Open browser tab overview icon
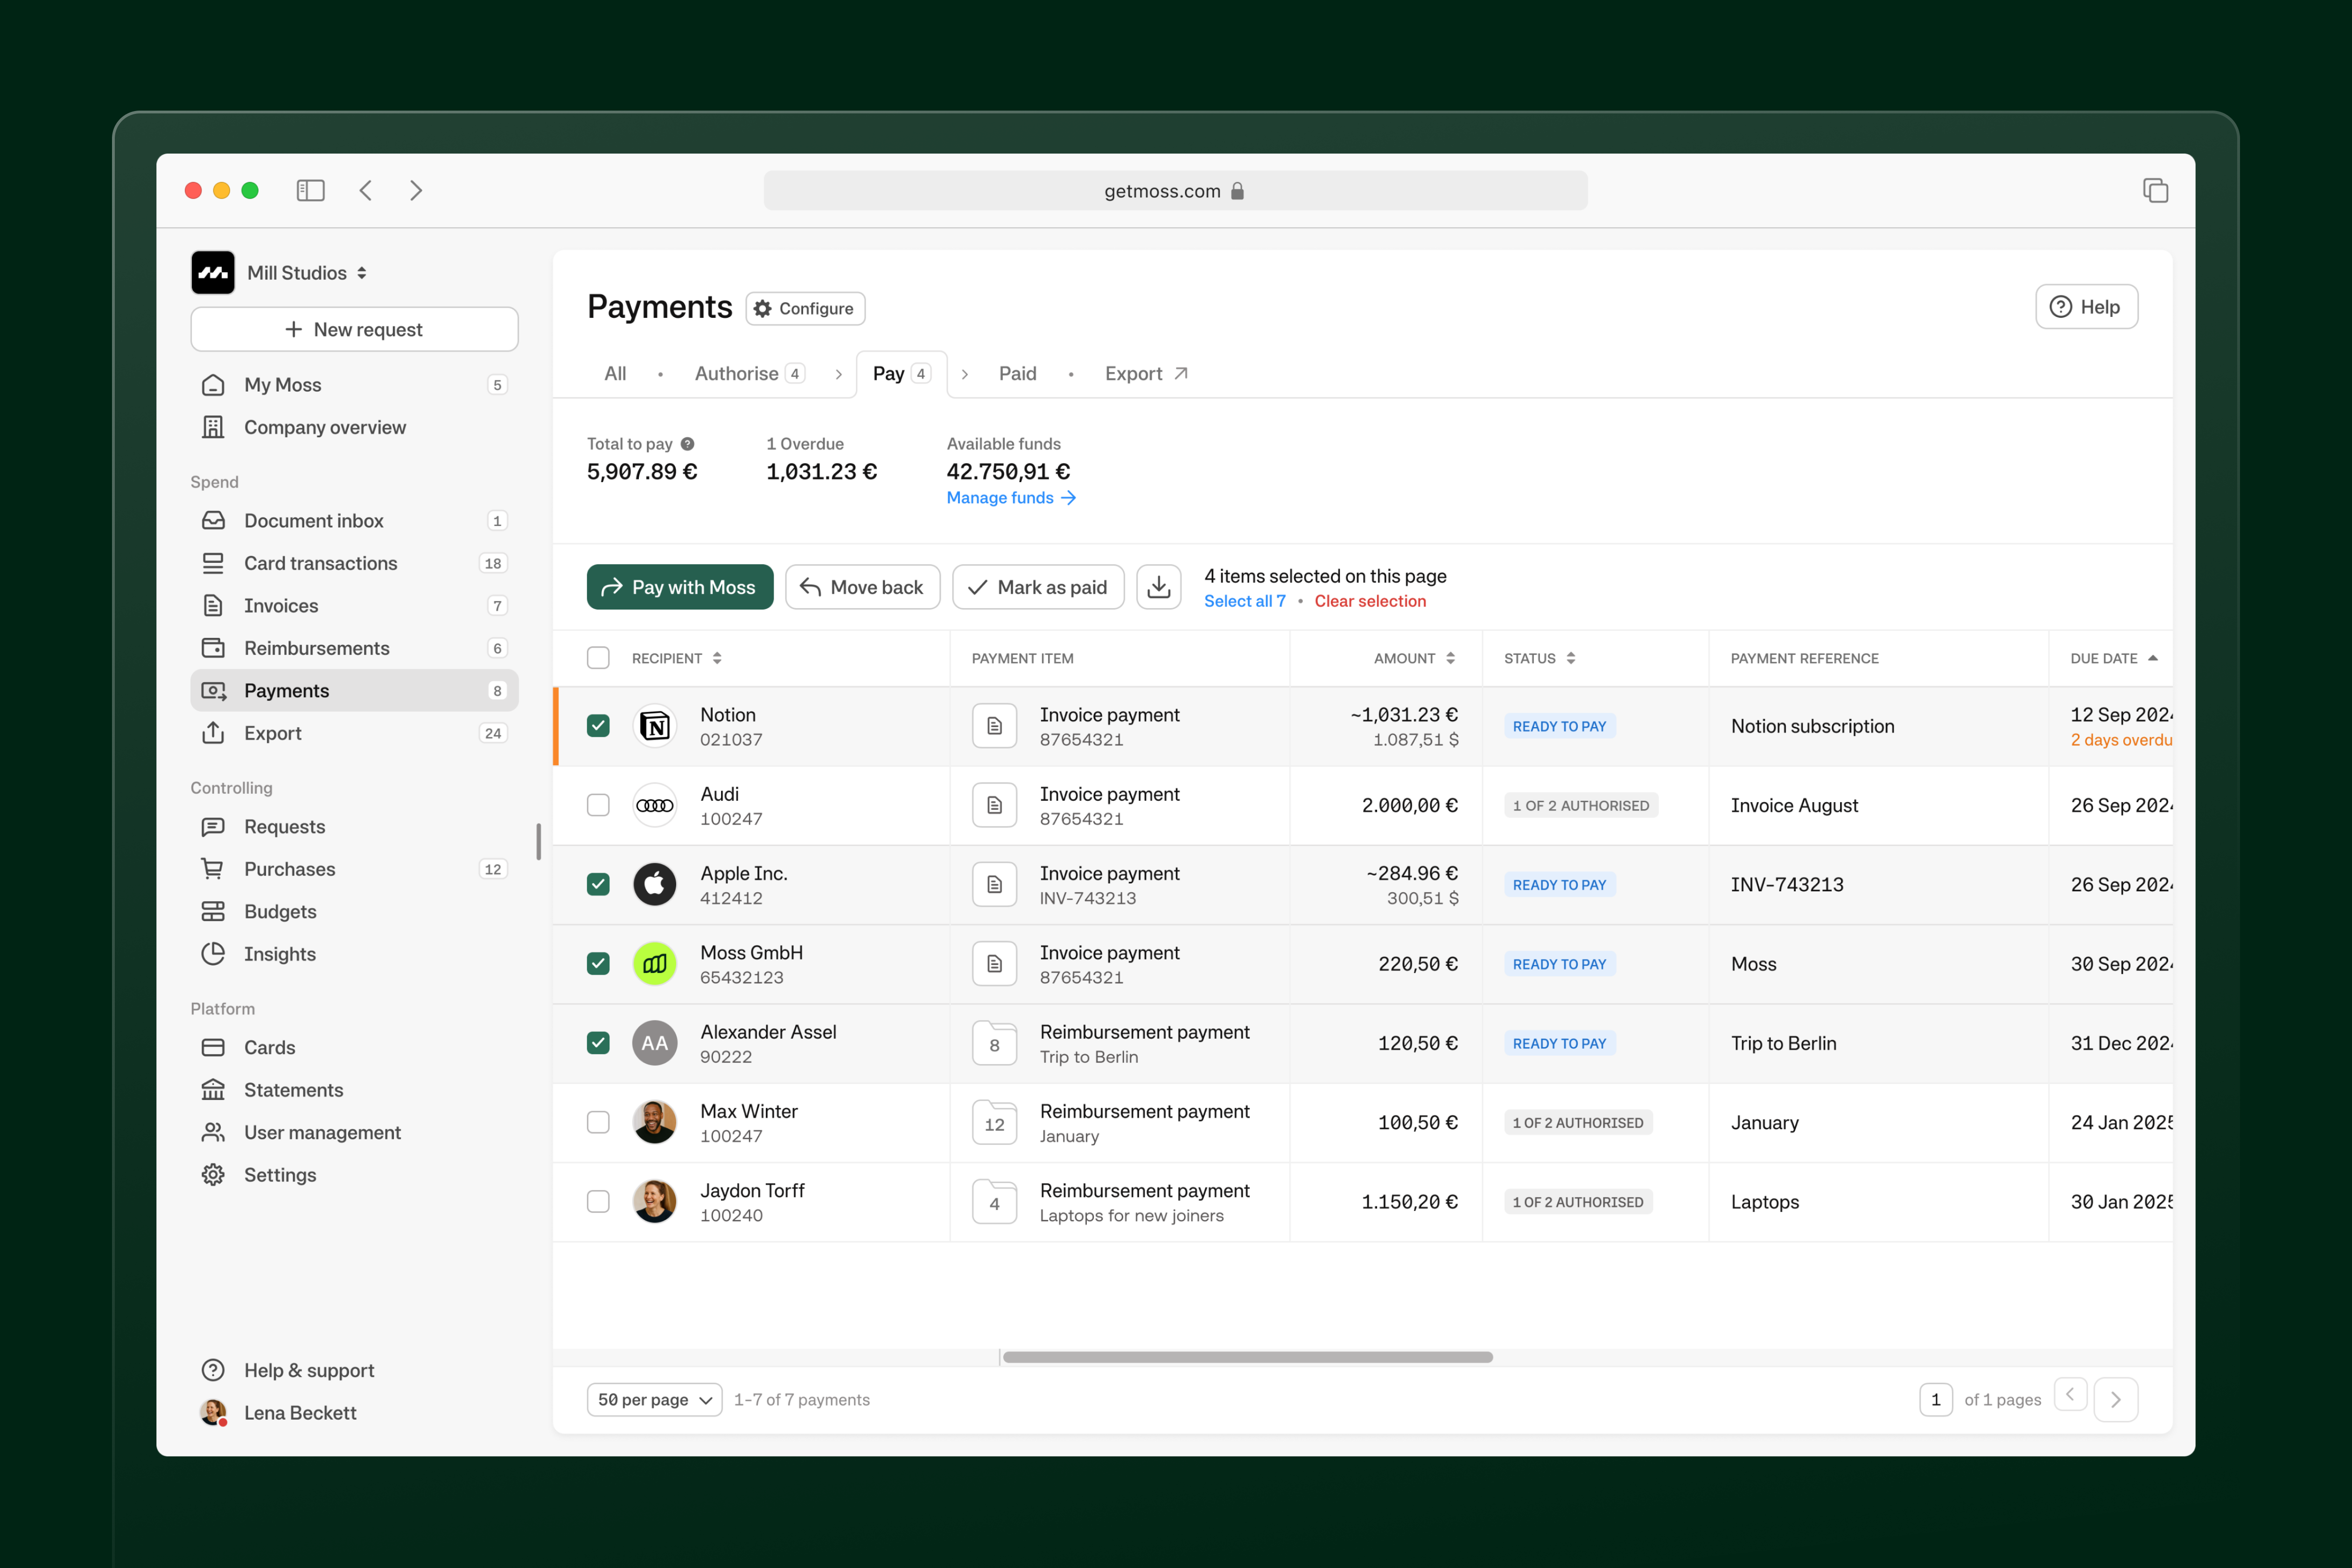Viewport: 2352px width, 1568px height. 2155,190
